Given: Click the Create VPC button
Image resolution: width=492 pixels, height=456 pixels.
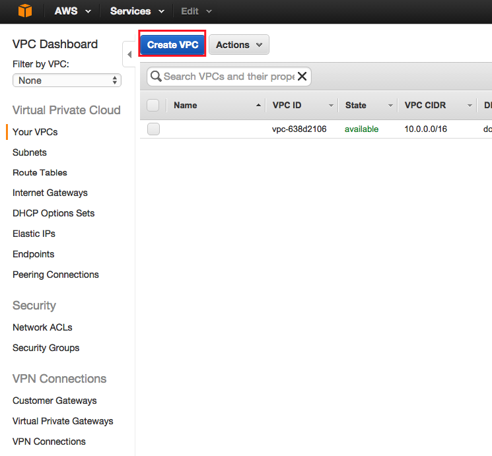Looking at the screenshot, I should point(172,45).
